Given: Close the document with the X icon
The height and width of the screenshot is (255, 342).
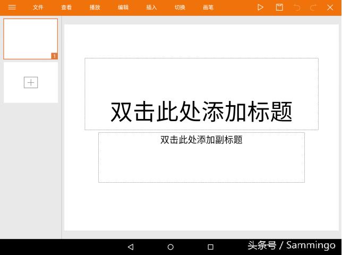Looking at the screenshot, I should coord(330,7).
